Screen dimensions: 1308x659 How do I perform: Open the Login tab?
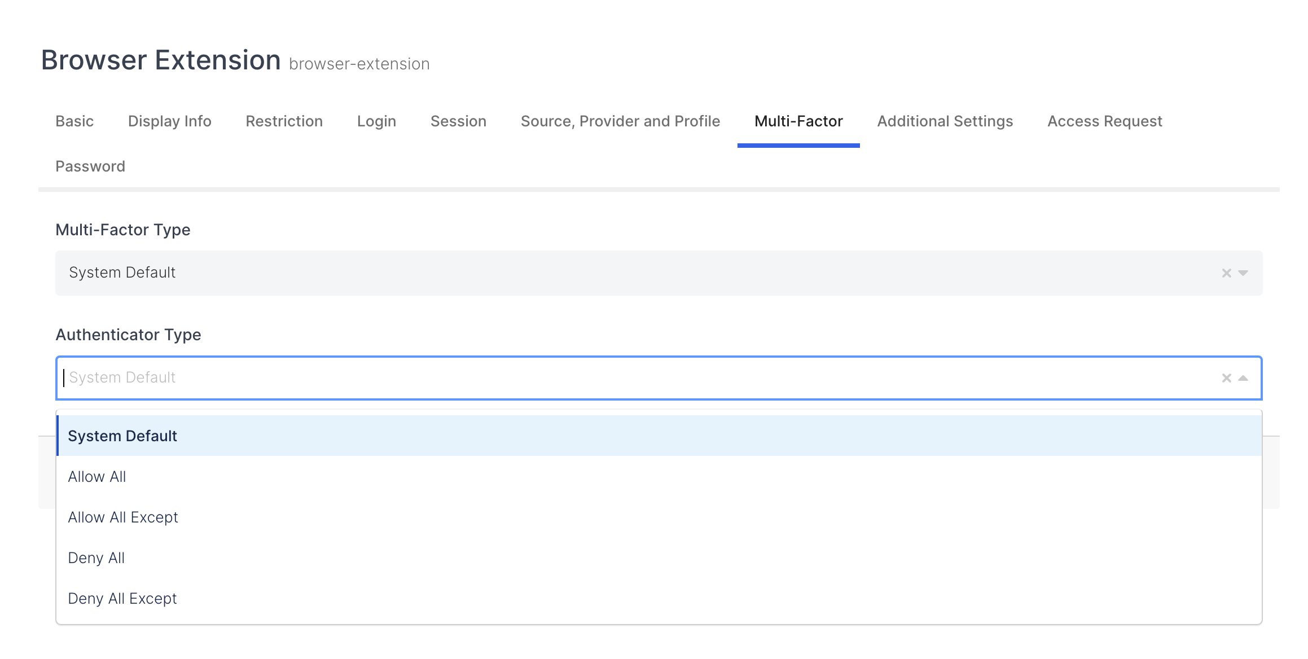(x=376, y=121)
